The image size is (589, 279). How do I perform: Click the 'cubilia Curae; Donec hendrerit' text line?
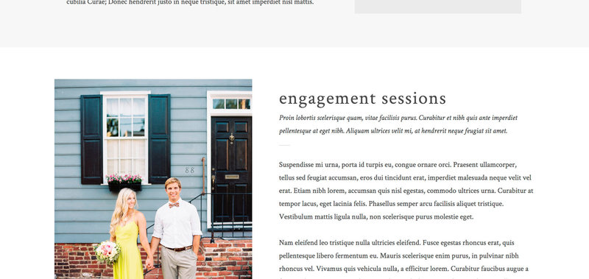tap(190, 3)
